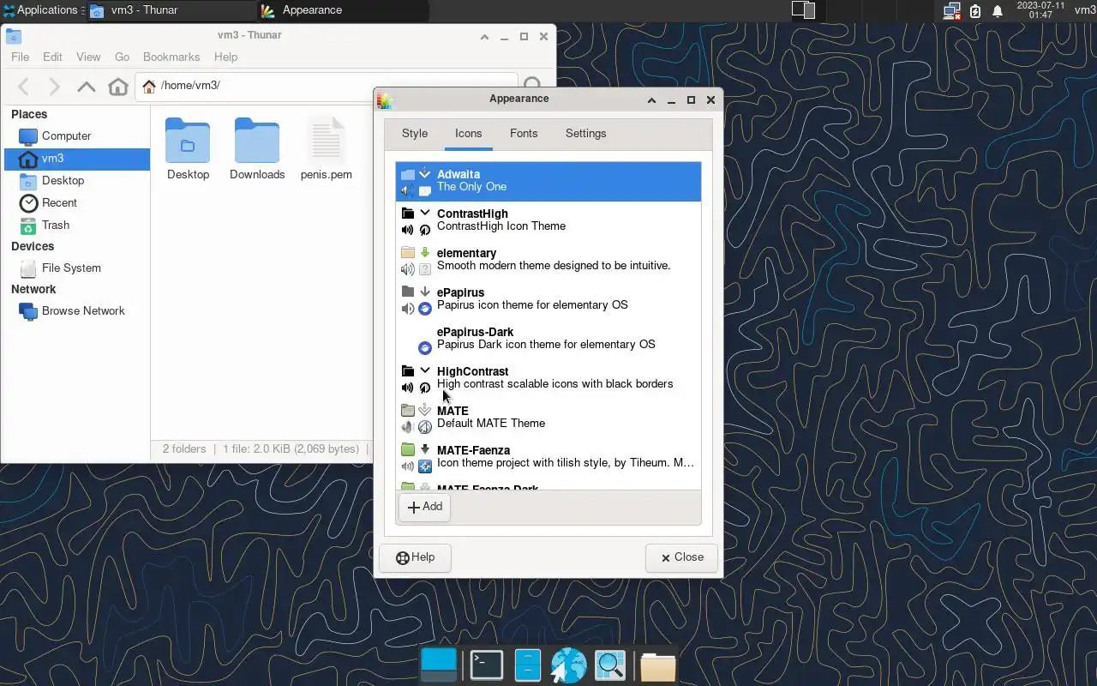Shade the Appearance window with up arrow
This screenshot has width=1097, height=686.
tap(651, 99)
